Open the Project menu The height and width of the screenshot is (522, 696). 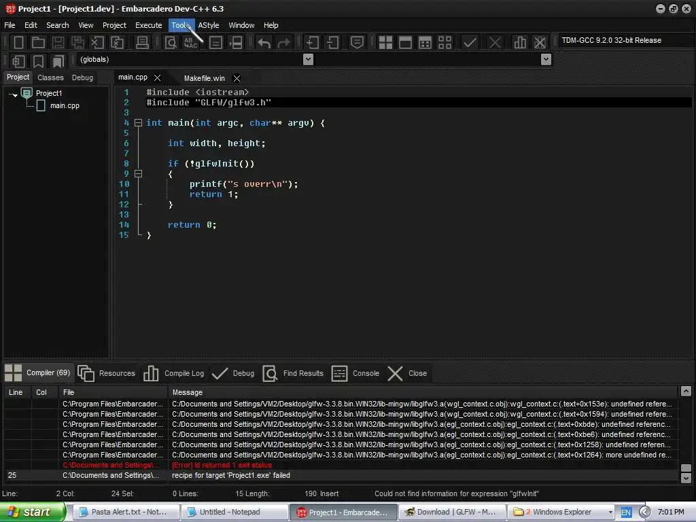click(114, 25)
